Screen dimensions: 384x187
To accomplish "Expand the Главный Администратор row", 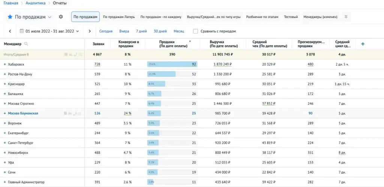I will point(4,182).
